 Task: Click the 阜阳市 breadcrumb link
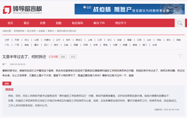[51, 31]
